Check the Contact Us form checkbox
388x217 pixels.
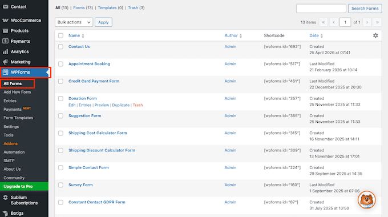tap(60, 47)
